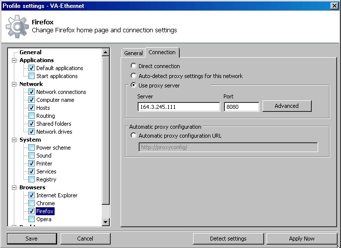Enable the Power scheme checkbox

[31, 148]
